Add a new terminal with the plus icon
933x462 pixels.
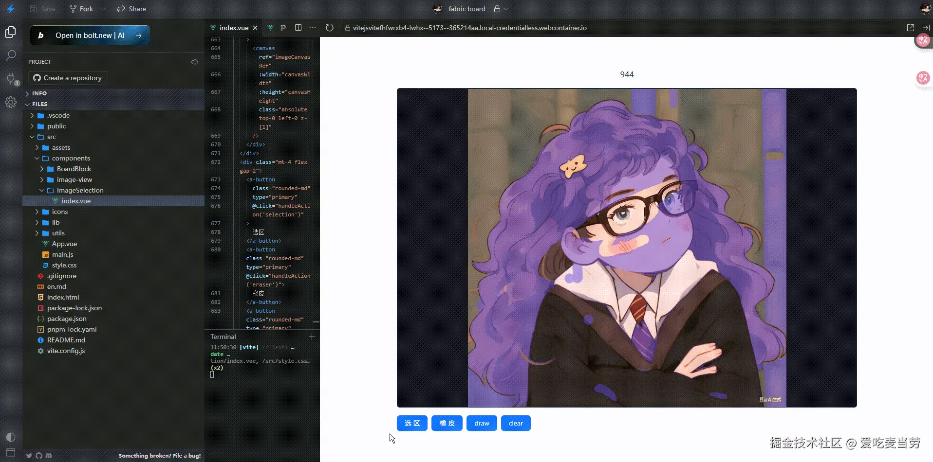click(312, 337)
